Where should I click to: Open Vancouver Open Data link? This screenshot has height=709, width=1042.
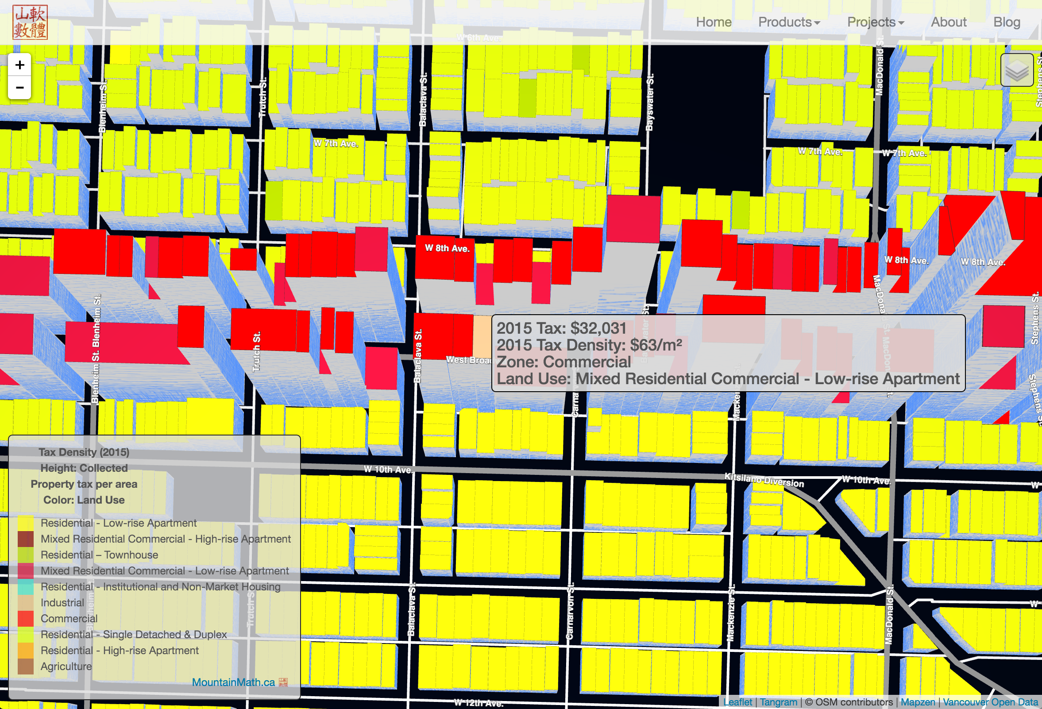click(x=990, y=702)
